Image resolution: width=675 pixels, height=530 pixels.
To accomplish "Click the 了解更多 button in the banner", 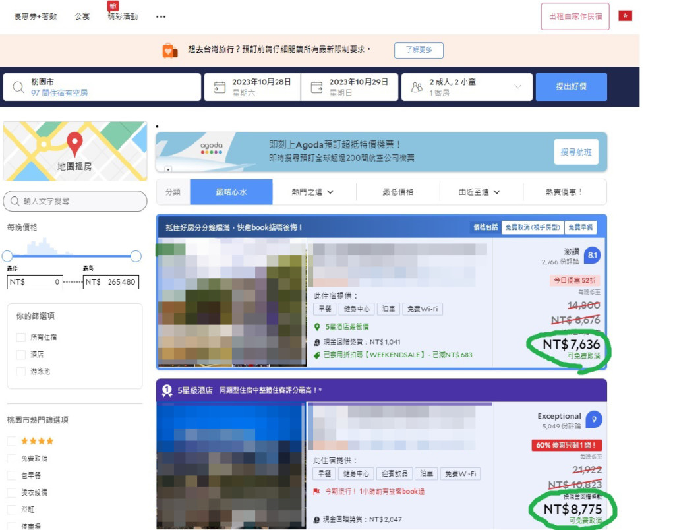I will [x=419, y=50].
